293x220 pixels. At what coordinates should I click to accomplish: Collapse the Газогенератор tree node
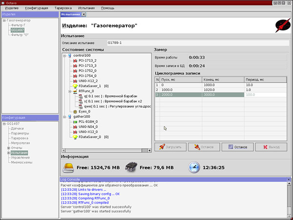click(x=4, y=21)
